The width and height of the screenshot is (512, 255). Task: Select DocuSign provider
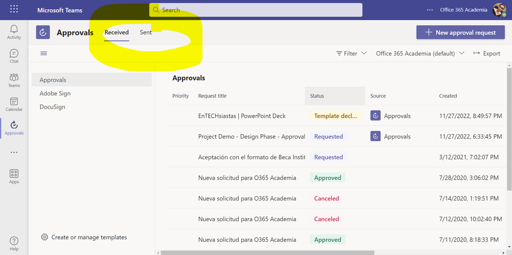[92, 107]
